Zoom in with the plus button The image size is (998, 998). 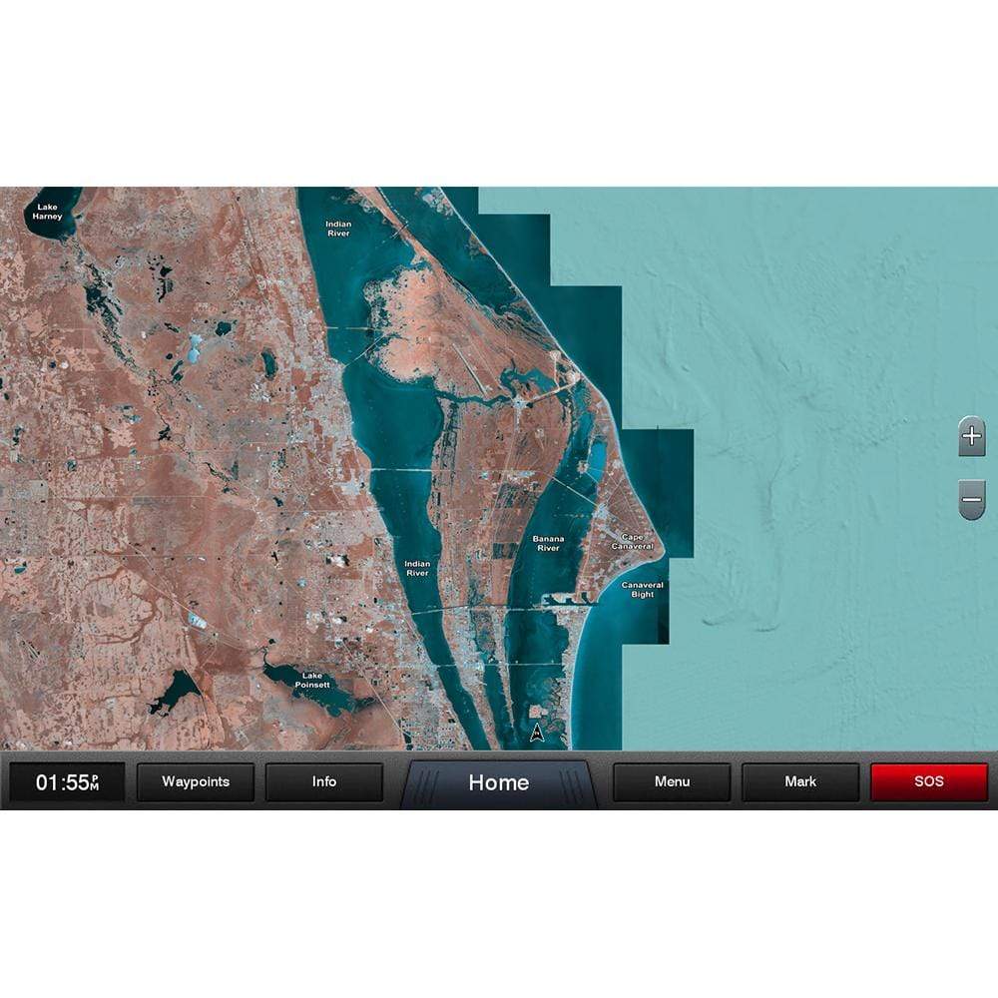click(x=971, y=437)
